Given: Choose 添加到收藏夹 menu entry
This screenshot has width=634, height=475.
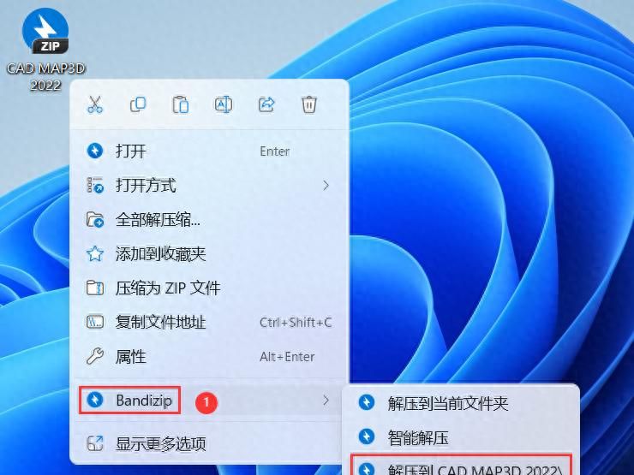Looking at the screenshot, I should coord(209,253).
